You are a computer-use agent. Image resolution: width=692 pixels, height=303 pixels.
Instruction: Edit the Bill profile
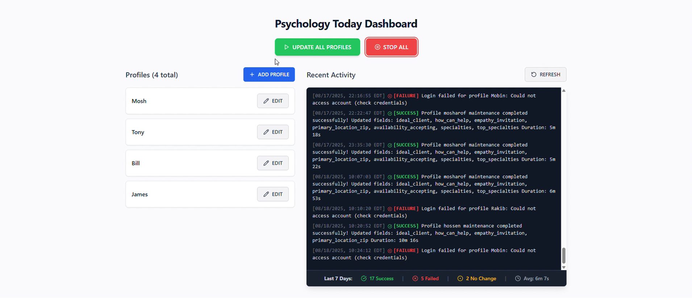(x=273, y=163)
